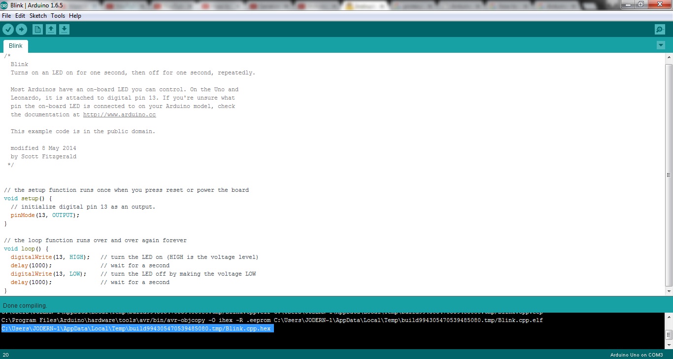The width and height of the screenshot is (673, 359).
Task: Click the highlighted Blink.cpp.hex path in console
Action: point(136,328)
